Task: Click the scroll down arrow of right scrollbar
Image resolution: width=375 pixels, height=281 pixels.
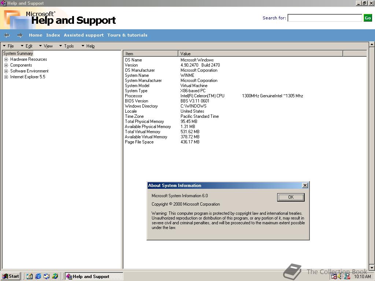Action: [x=372, y=267]
